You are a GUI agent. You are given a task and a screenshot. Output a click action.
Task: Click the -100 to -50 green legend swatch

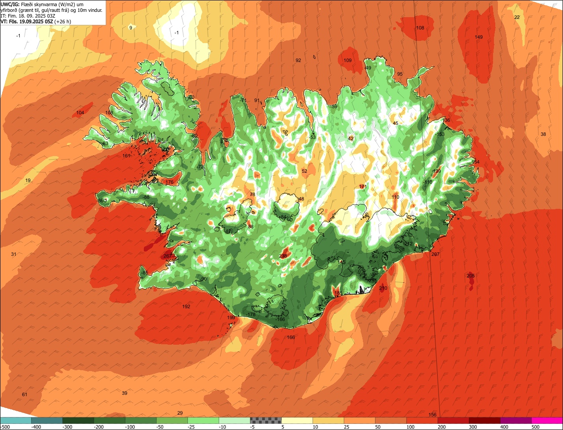click(x=141, y=420)
